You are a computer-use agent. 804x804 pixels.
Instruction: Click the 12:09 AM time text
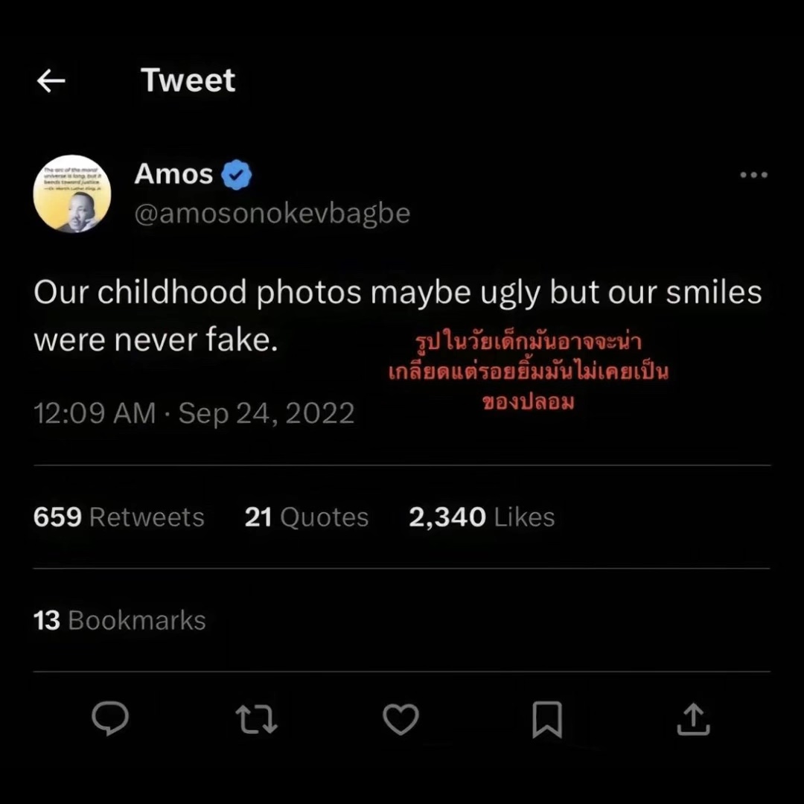click(95, 413)
